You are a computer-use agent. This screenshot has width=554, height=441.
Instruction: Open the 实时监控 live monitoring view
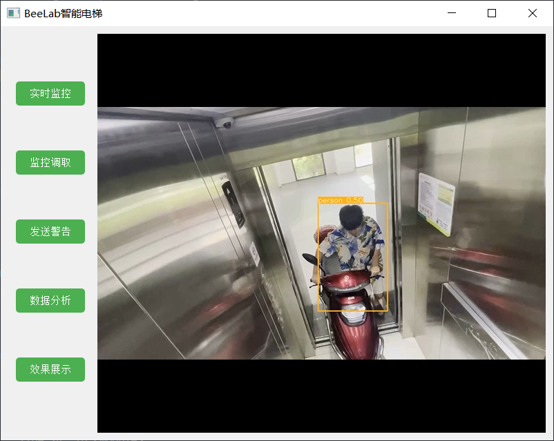pos(50,94)
